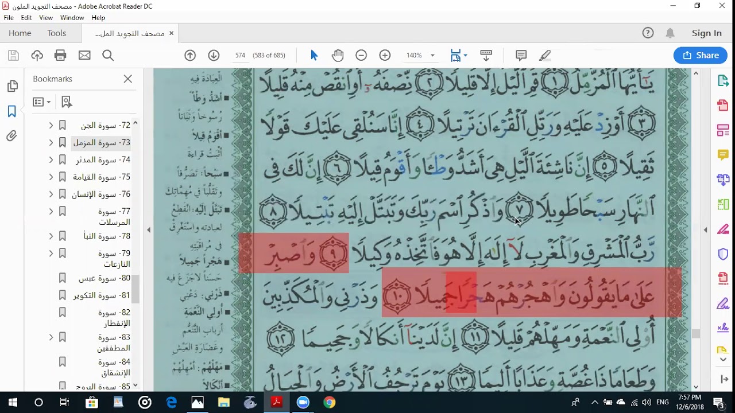
Task: Jump to bookmark 84- سورة الإنشقاق
Action: (114, 367)
